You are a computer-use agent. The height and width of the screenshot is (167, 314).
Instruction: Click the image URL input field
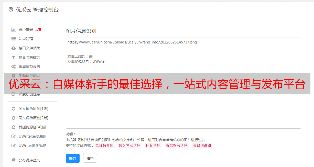[183, 42]
